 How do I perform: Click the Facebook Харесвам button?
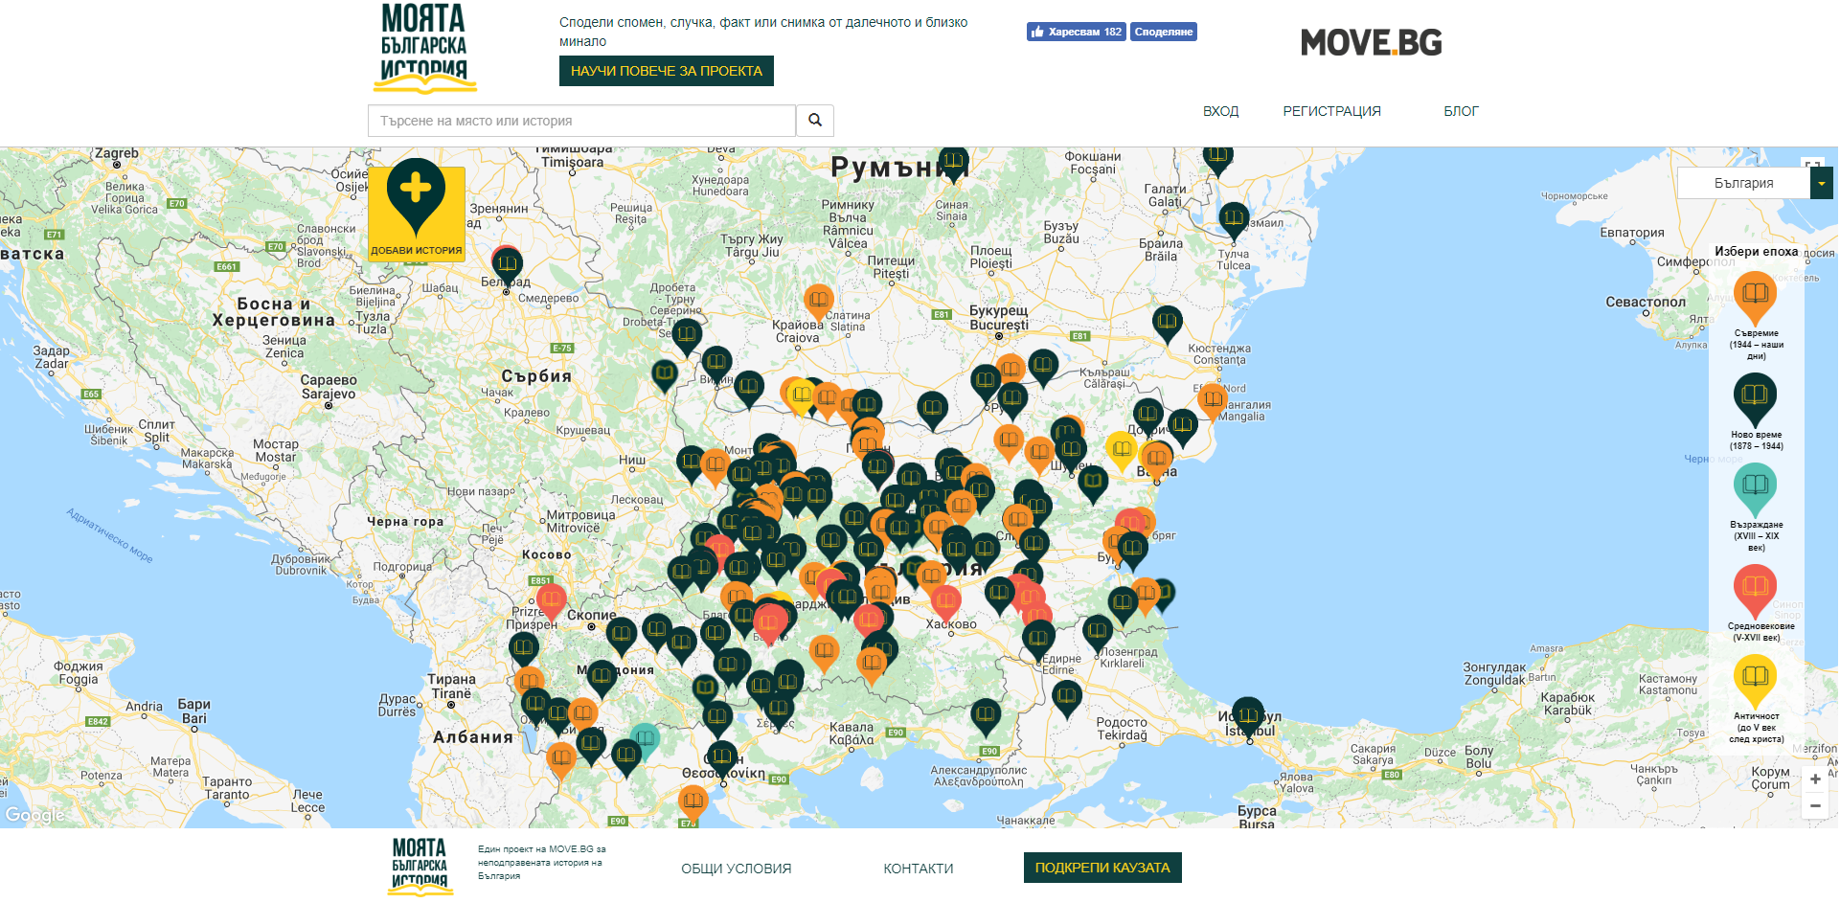coord(1076,32)
